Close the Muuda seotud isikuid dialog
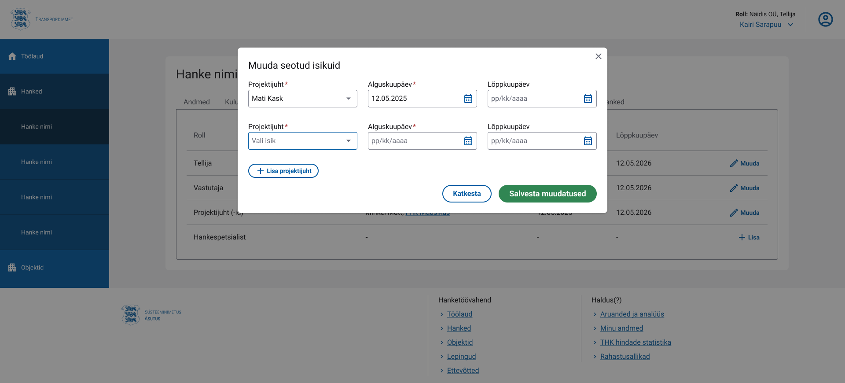This screenshot has height=383, width=845. pos(598,56)
